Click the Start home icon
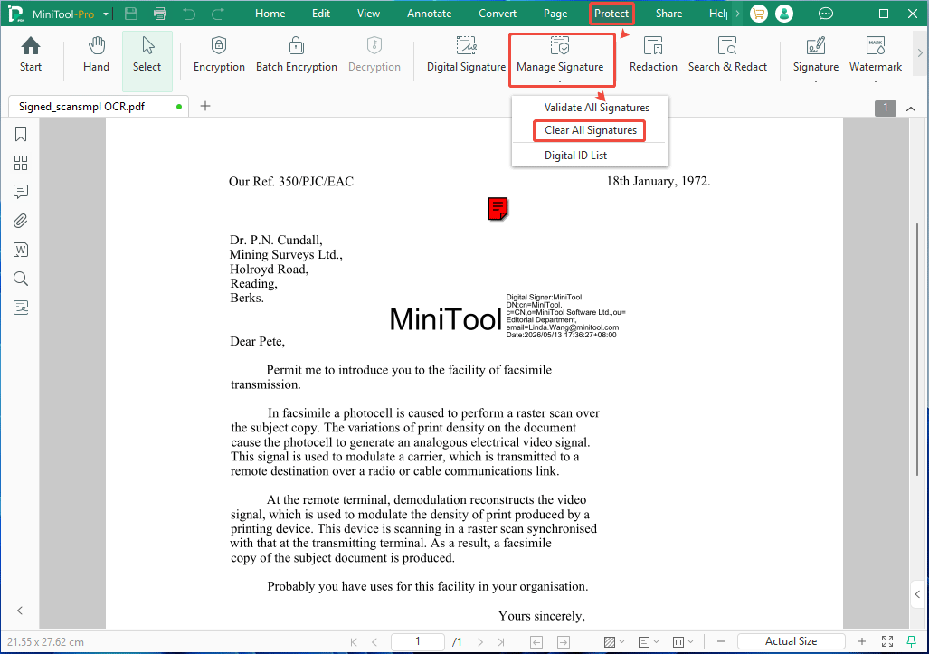Viewport: 929px width, 654px height. click(x=30, y=55)
